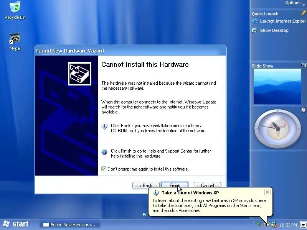Image resolution: width=307 pixels, height=230 pixels.
Task: Open the Start menu
Action: click(16, 224)
